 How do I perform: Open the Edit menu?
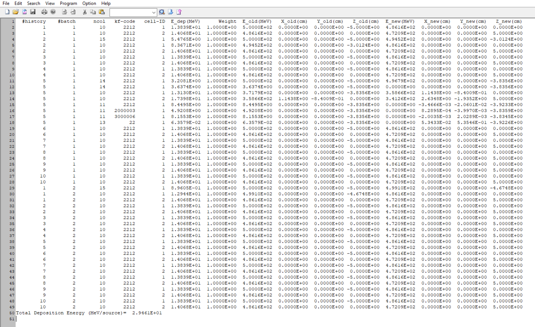pos(18,3)
